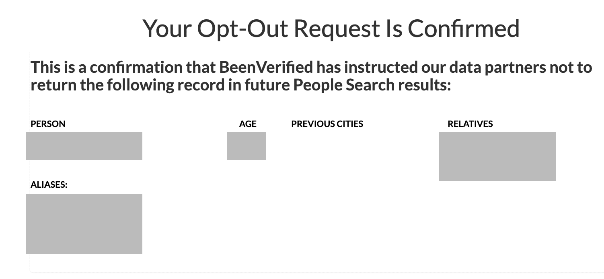The width and height of the screenshot is (604, 279).
Task: Click the RELATIVES column label
Action: (x=470, y=124)
